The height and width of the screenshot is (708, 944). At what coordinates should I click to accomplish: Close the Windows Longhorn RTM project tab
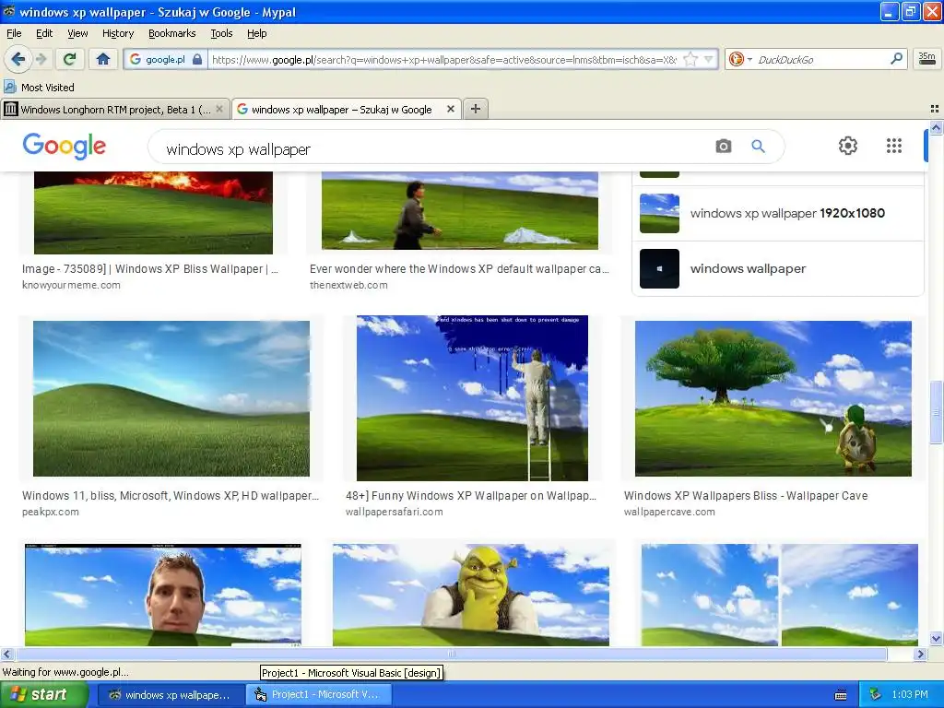coord(219,109)
